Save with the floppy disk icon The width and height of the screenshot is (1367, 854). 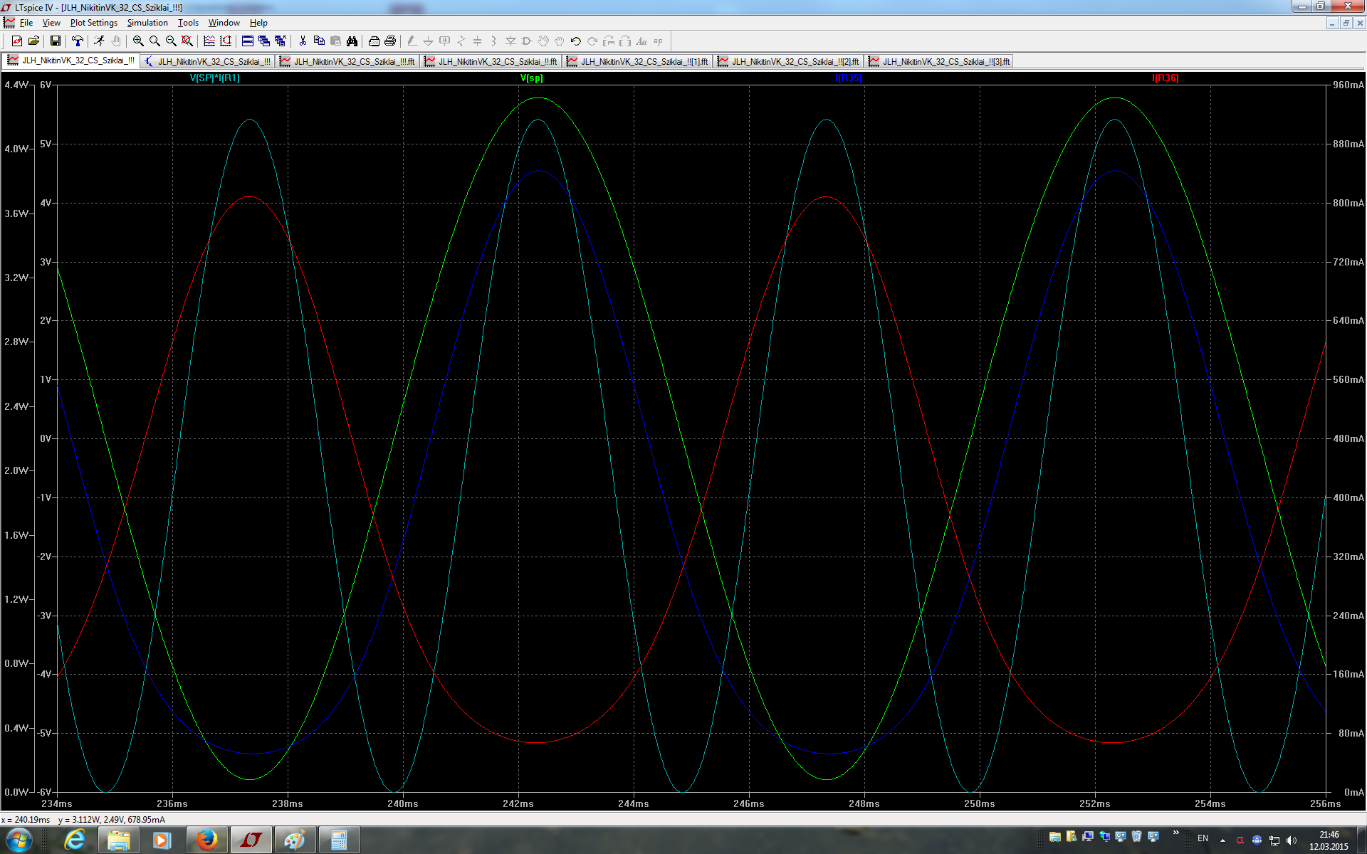click(x=56, y=41)
